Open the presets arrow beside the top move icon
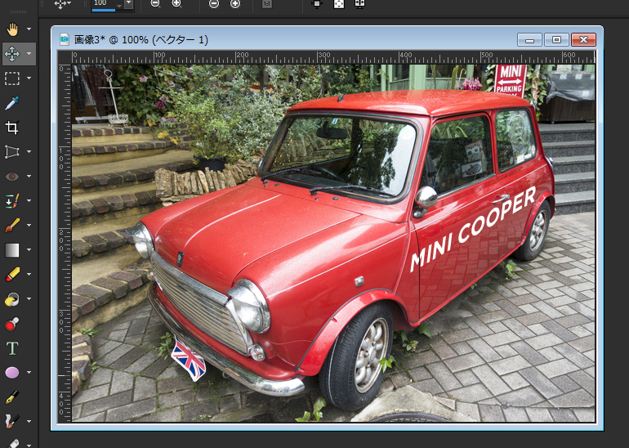The width and height of the screenshot is (629, 448). coord(69,3)
